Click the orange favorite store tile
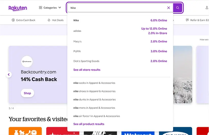Screen dimensions: 209x135 (25, 131)
